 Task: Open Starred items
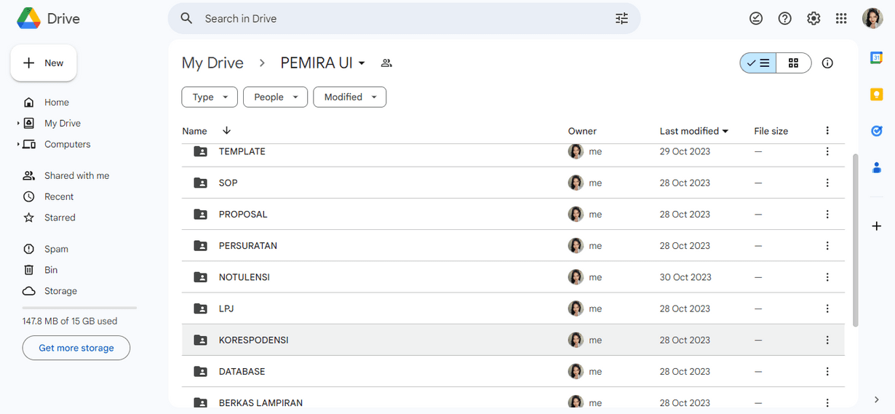coord(60,218)
